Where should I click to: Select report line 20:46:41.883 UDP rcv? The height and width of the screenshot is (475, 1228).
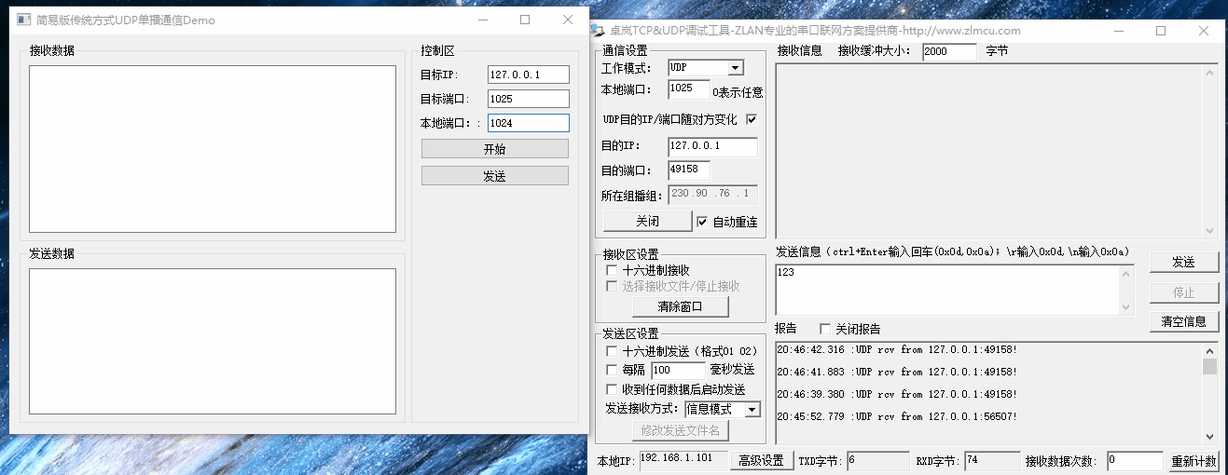(897, 372)
